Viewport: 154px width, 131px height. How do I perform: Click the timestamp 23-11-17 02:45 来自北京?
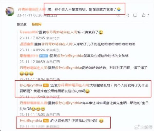point(40,38)
